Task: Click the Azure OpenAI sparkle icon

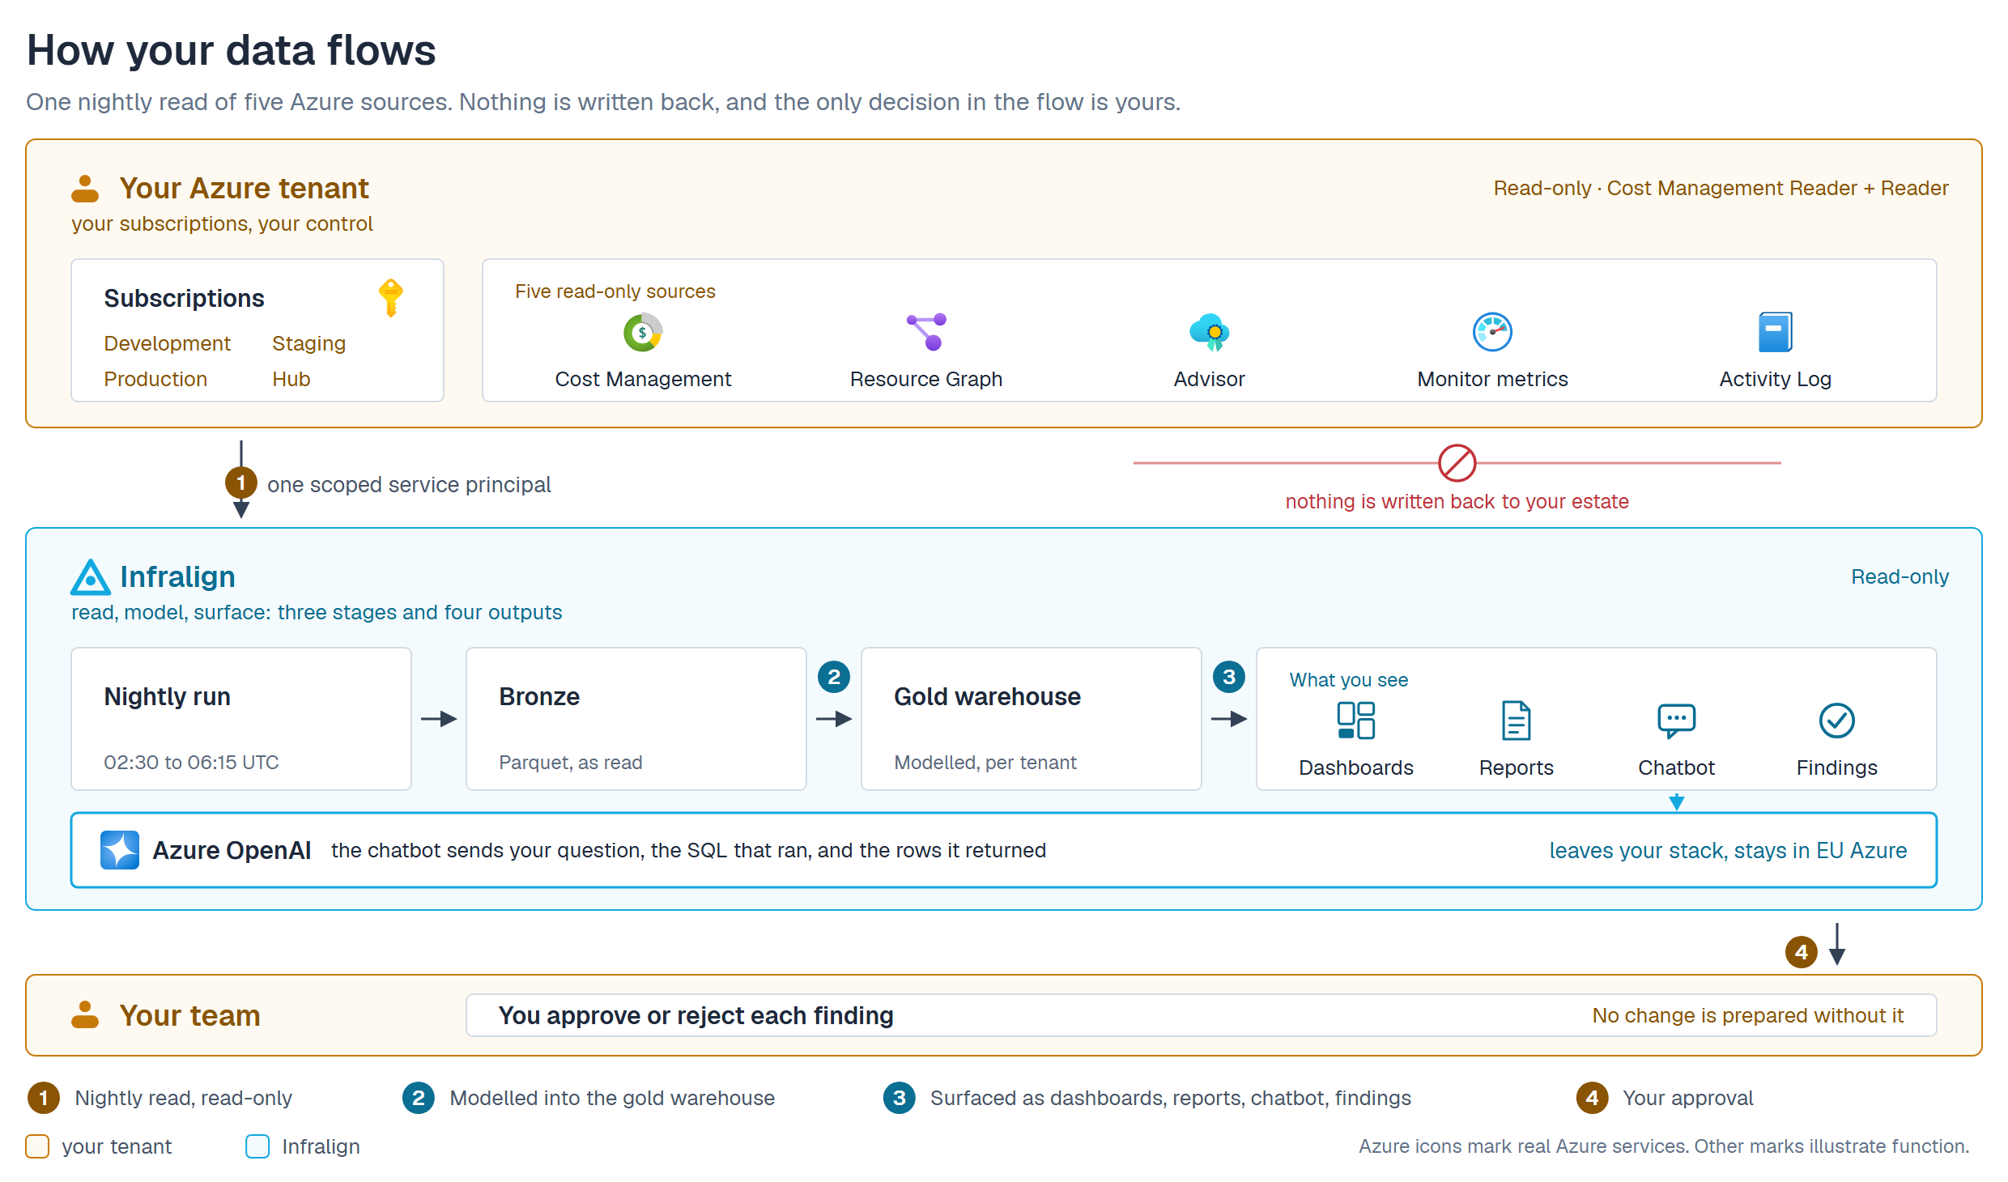Action: click(x=120, y=850)
